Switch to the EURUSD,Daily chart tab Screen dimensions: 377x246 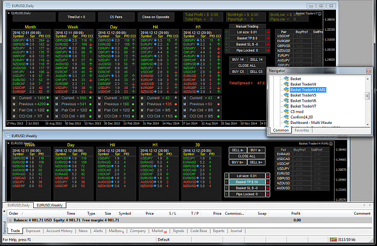(x=19, y=205)
